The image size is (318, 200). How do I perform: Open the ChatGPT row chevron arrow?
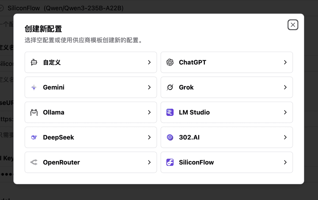pyautogui.click(x=285, y=62)
